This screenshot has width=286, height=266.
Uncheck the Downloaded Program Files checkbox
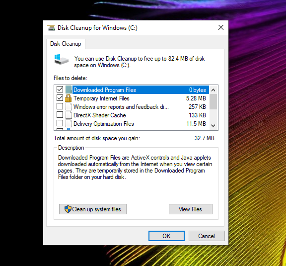60,89
